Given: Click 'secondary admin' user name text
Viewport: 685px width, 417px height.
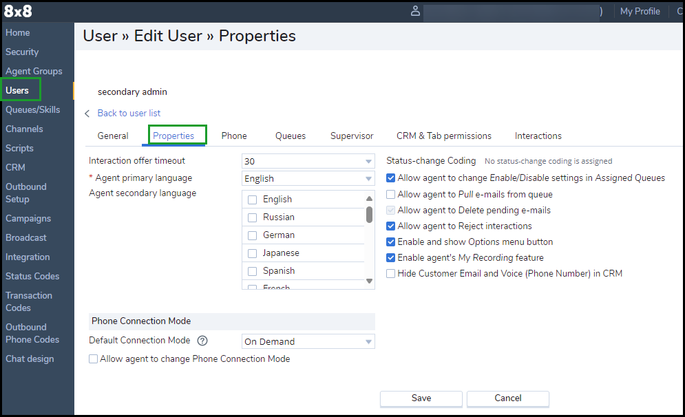Looking at the screenshot, I should click(132, 92).
